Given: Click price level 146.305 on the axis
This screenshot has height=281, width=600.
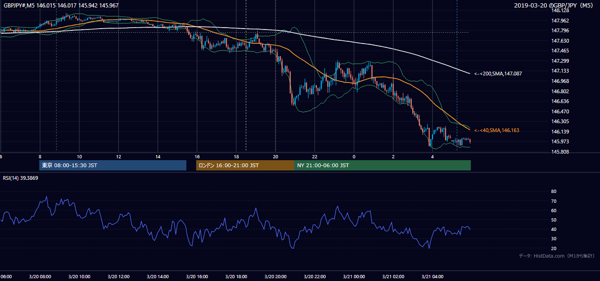Looking at the screenshot, I should click(x=560, y=121).
